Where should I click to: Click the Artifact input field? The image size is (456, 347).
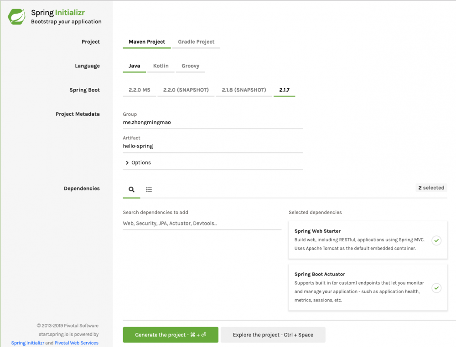[x=212, y=146]
